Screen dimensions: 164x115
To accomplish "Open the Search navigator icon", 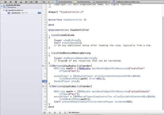I will (x=16, y=2).
